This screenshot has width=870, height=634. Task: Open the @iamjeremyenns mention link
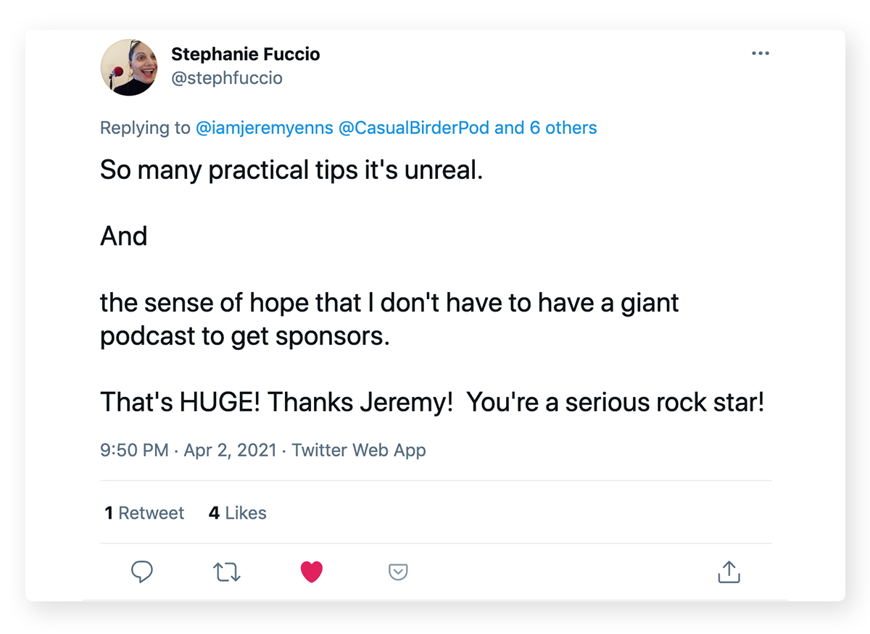[x=264, y=128]
